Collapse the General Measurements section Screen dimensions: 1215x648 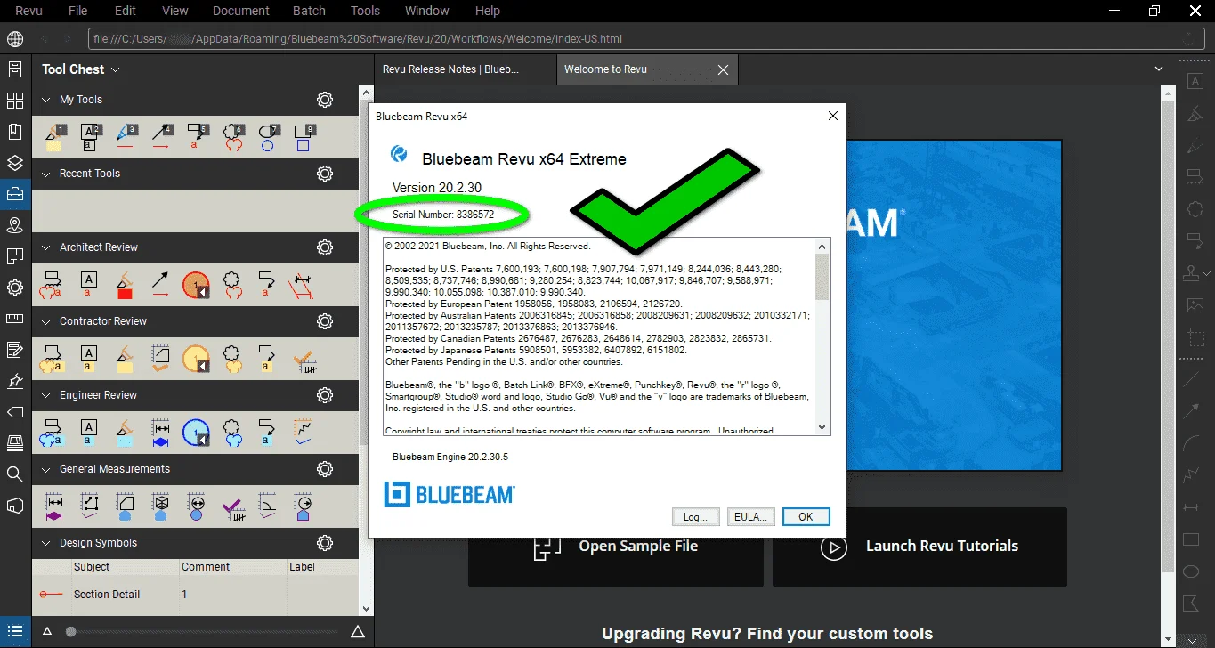pos(47,469)
